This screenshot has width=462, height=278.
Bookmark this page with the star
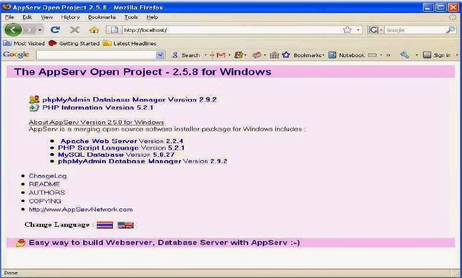coord(347,30)
